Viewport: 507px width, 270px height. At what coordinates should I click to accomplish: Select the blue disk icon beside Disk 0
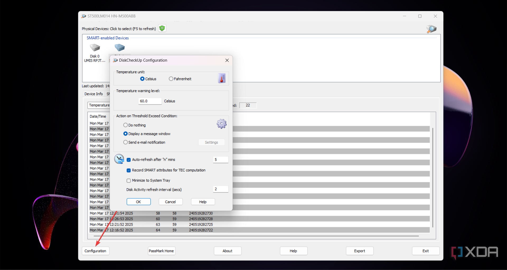coord(120,48)
